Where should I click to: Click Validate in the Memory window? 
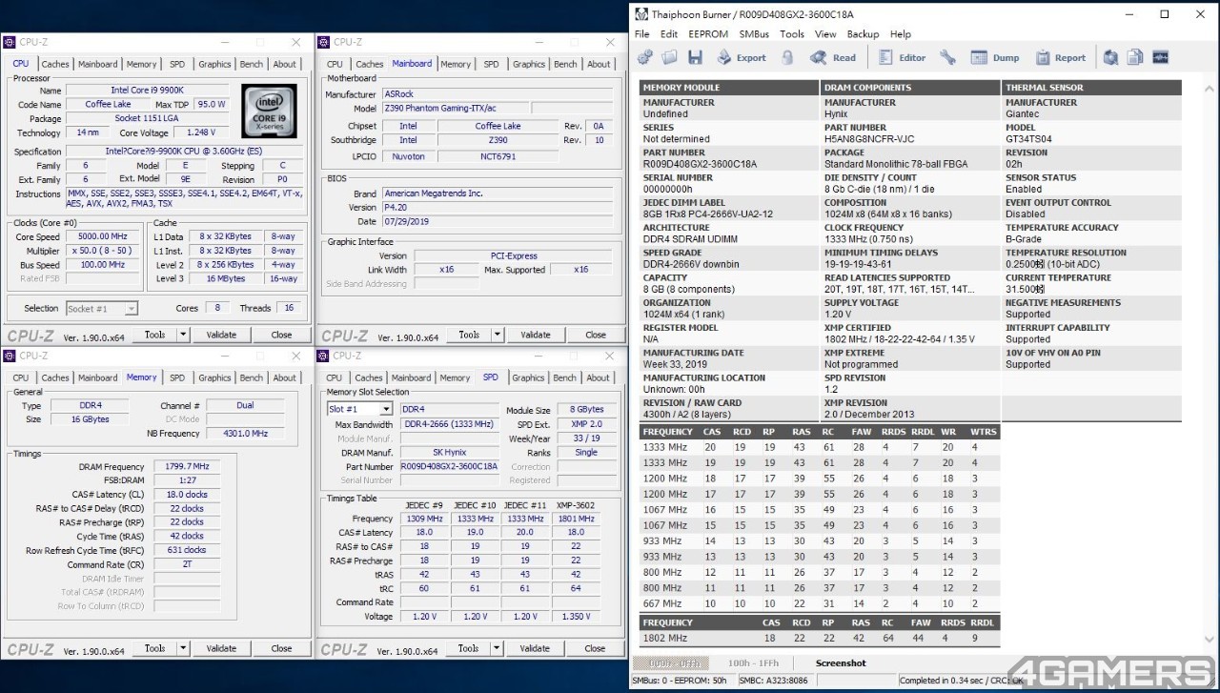[x=221, y=648]
